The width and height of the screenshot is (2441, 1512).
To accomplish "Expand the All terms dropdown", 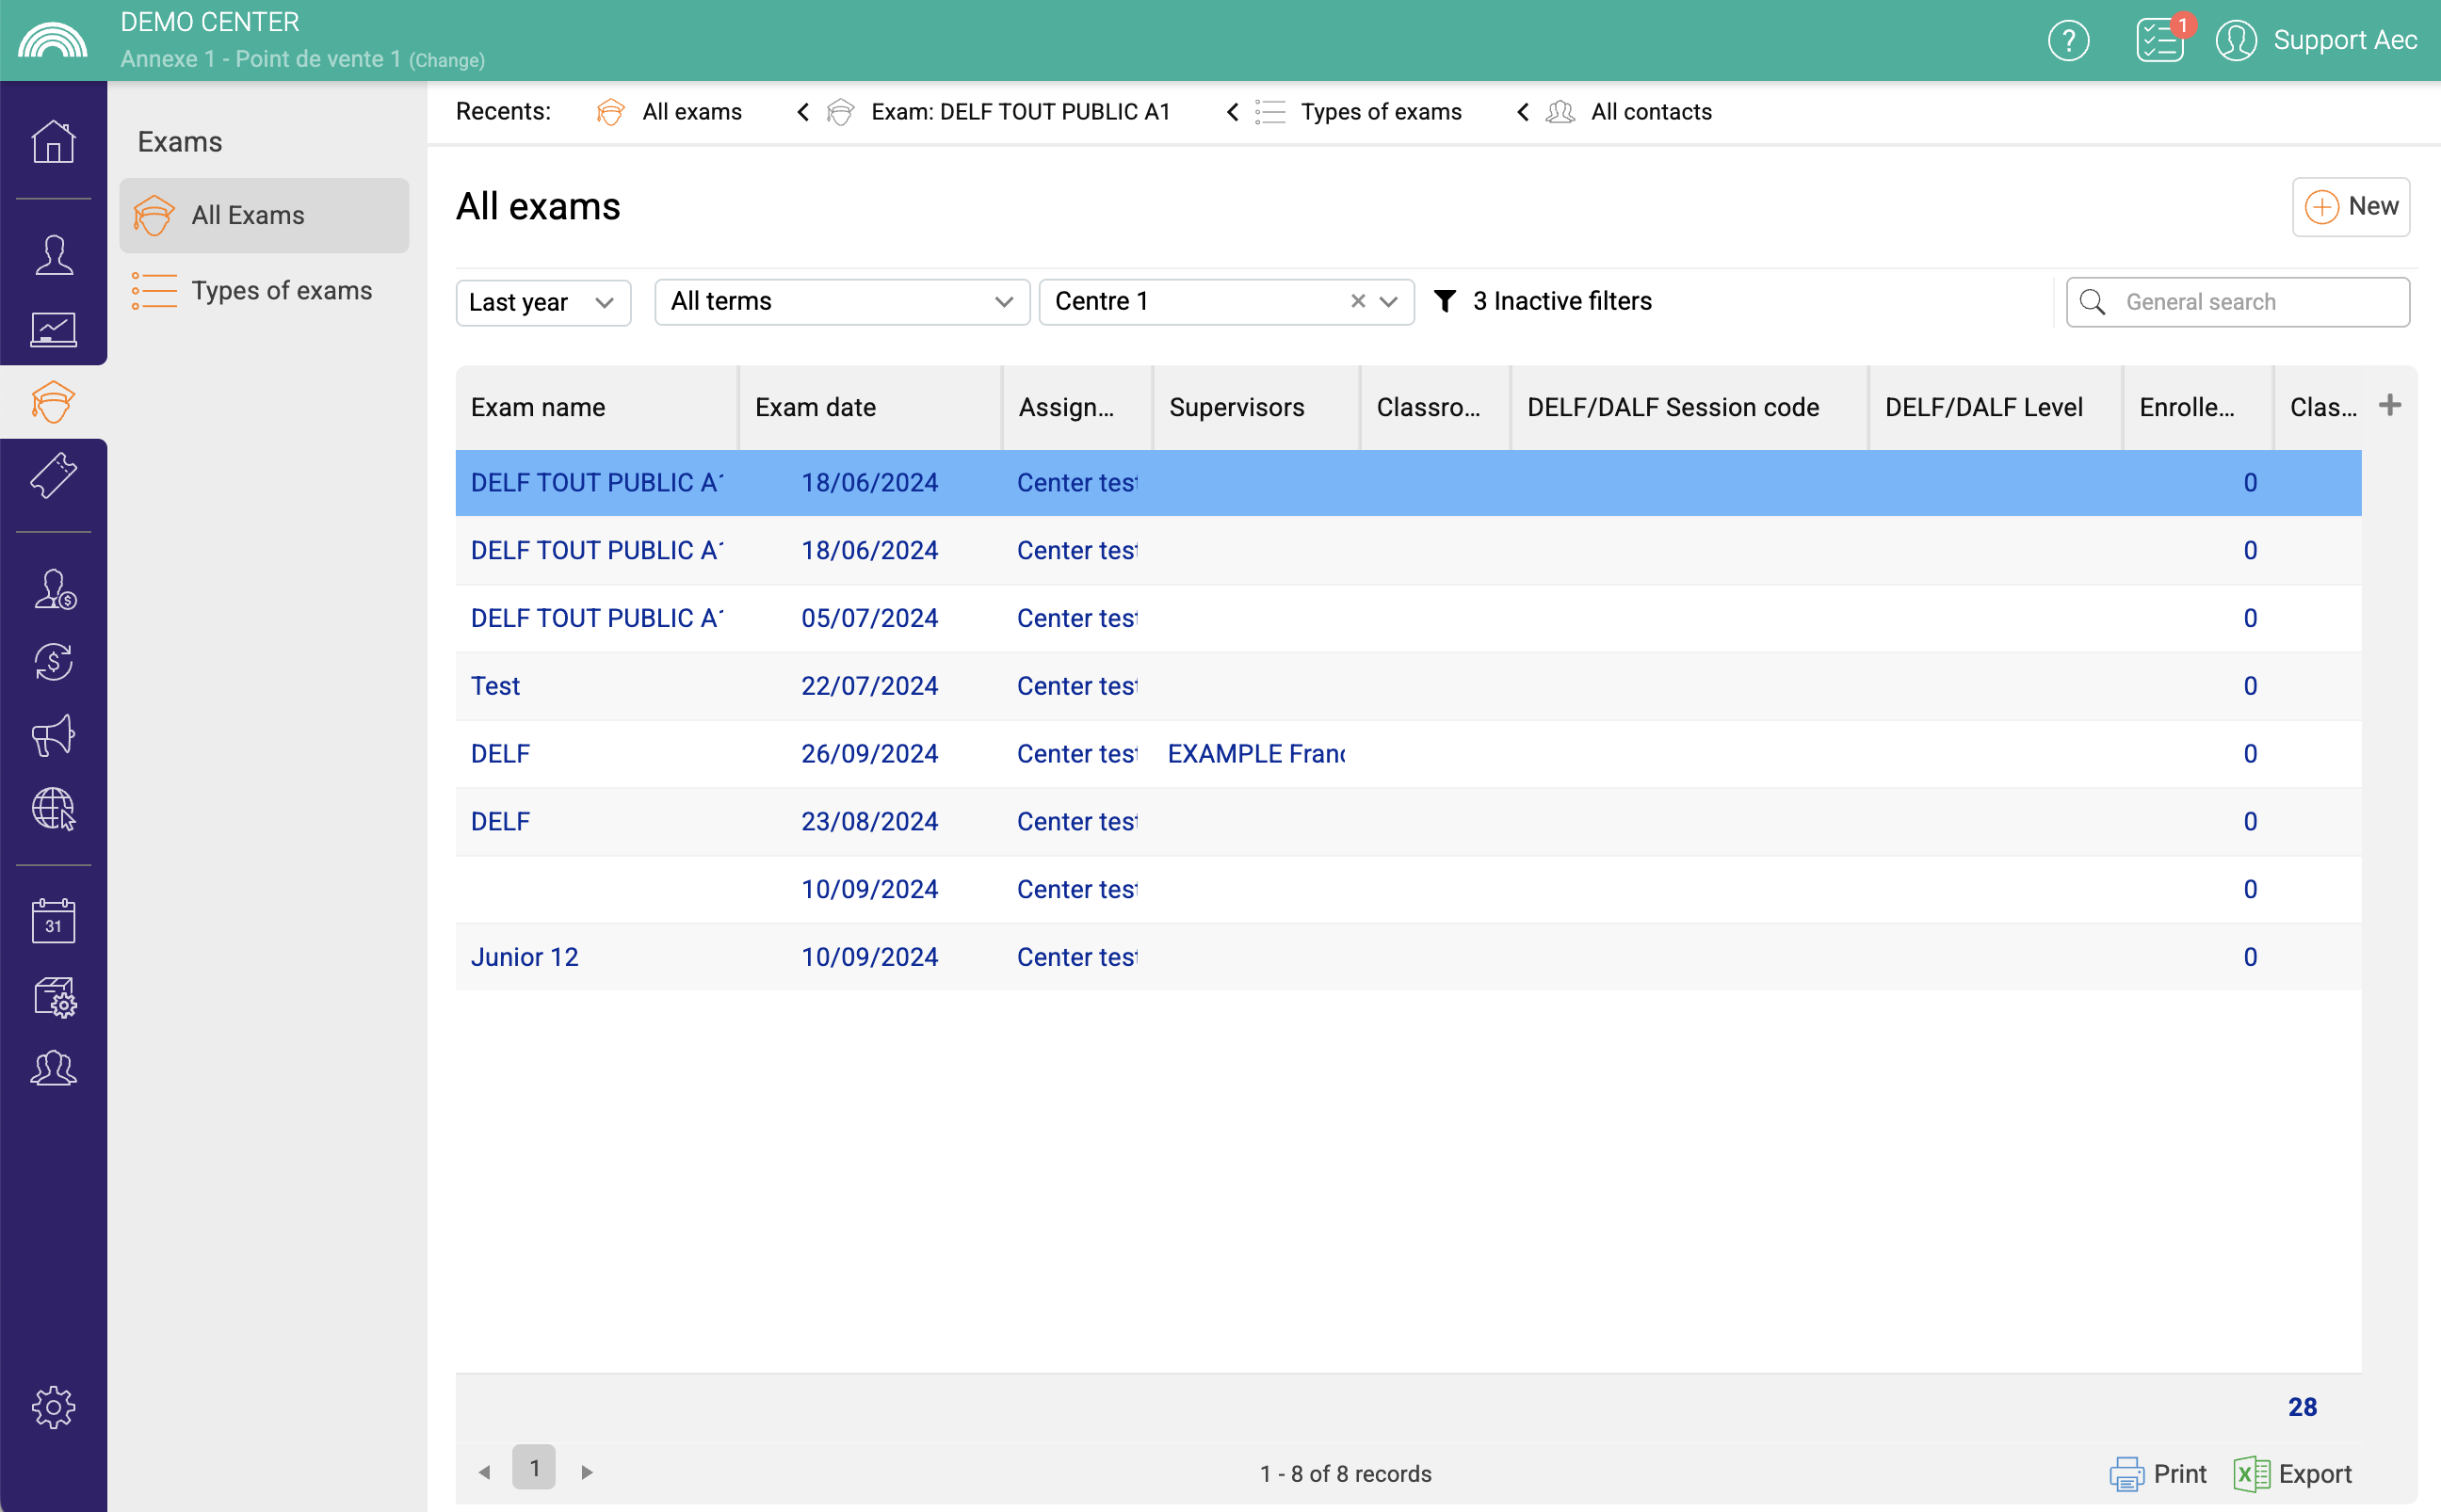I will tap(841, 302).
